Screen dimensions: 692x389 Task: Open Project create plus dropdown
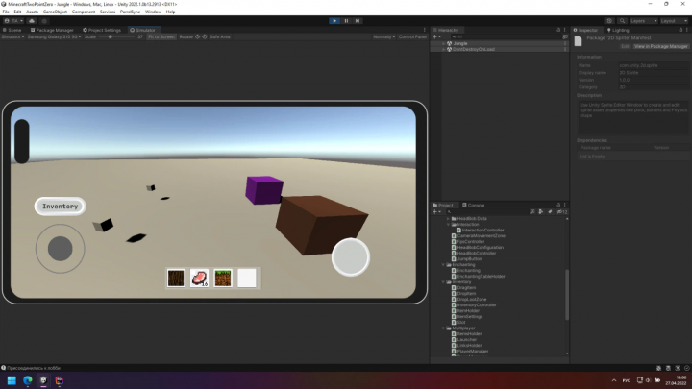point(436,212)
